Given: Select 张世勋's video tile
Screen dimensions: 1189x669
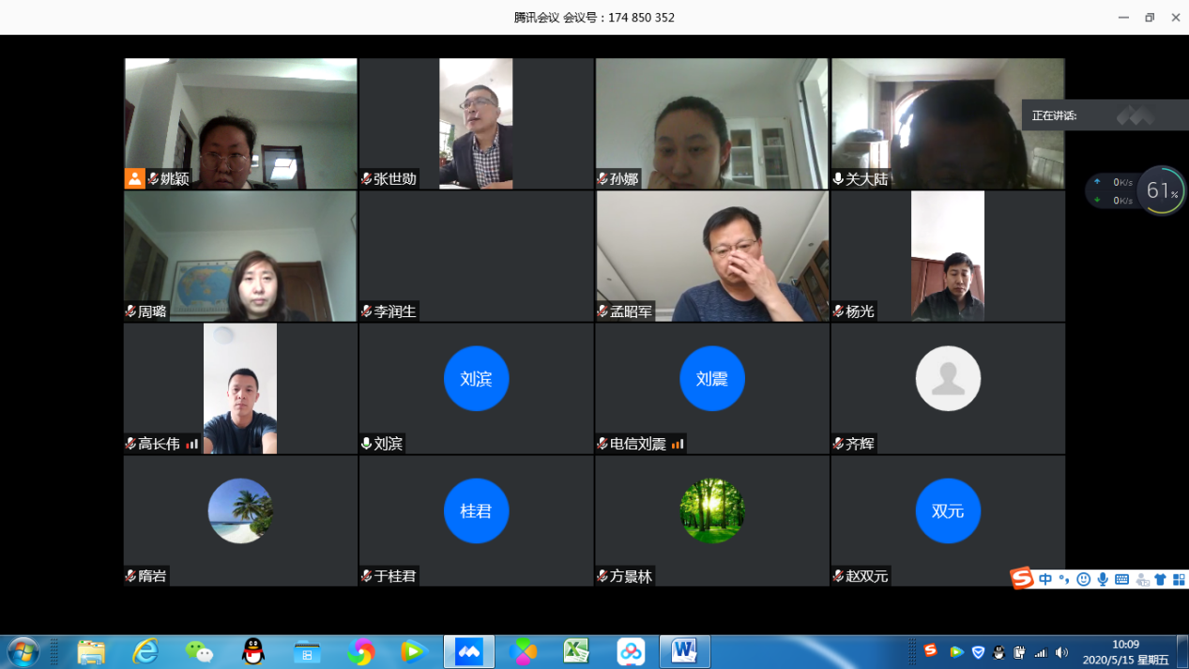Looking at the screenshot, I should click(x=476, y=124).
